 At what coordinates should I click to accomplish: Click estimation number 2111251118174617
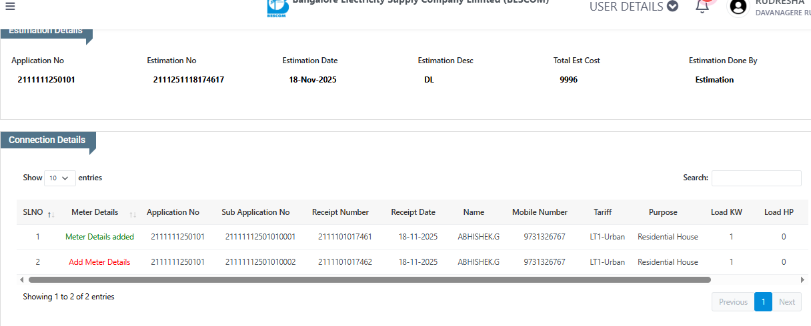189,80
